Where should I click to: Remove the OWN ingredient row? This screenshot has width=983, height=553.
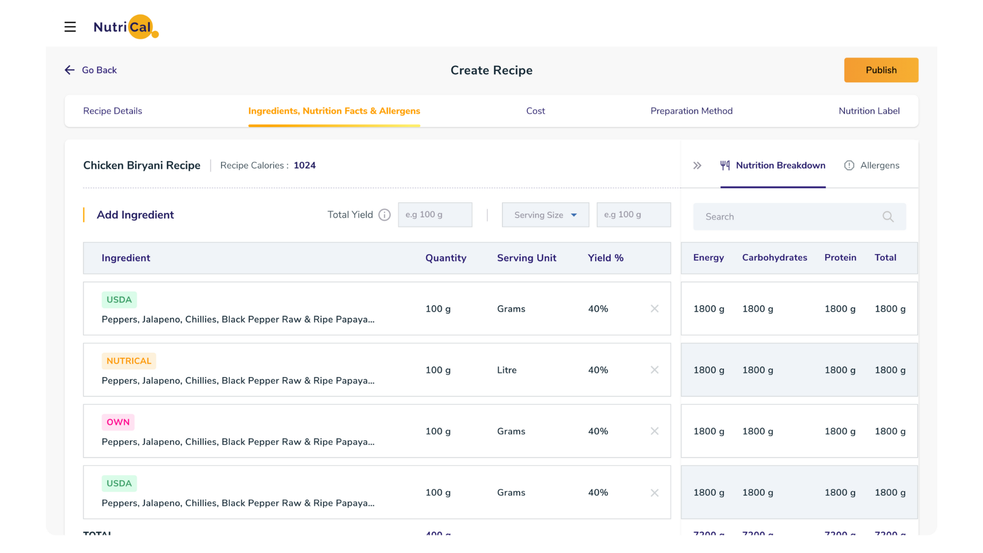[x=654, y=431]
